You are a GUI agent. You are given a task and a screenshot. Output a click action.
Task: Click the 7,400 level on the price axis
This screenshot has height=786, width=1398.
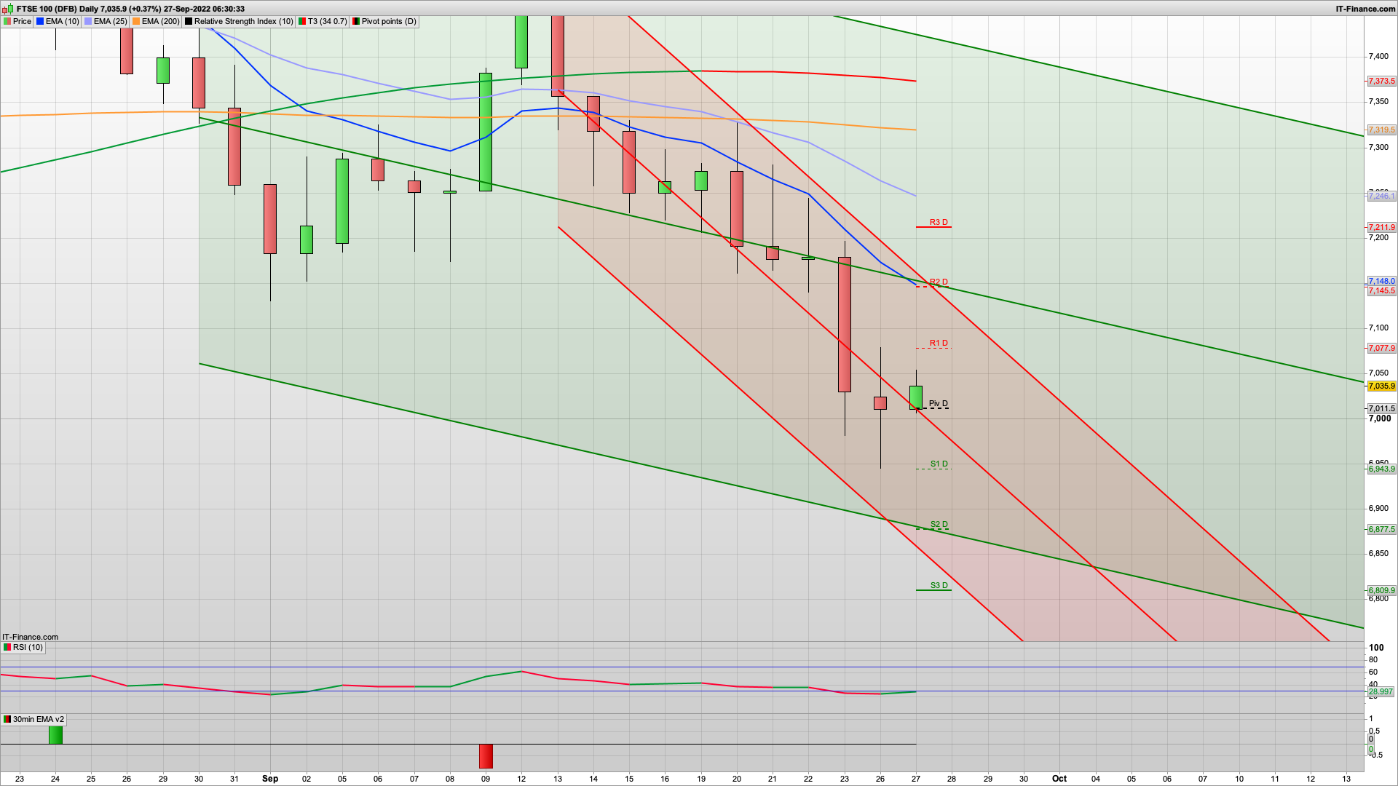1379,56
